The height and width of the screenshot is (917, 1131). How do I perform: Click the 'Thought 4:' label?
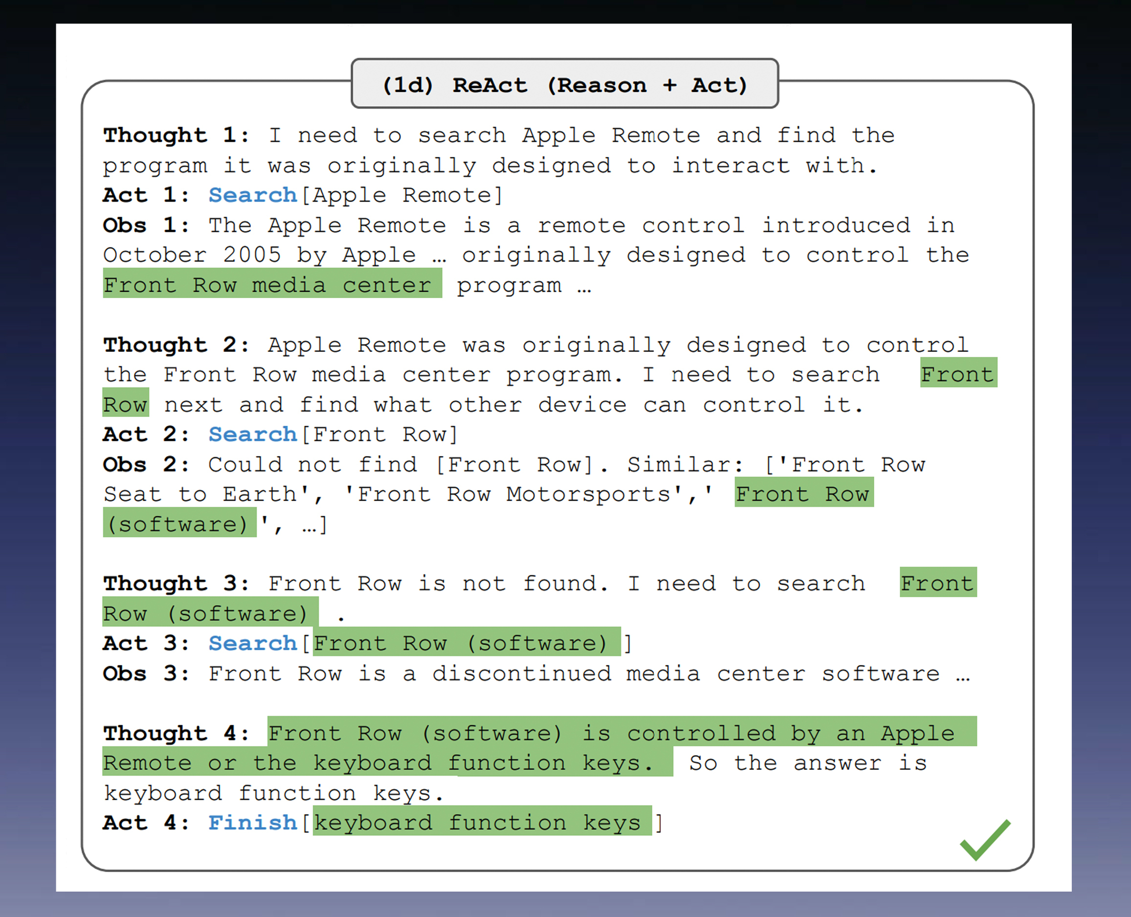tap(176, 733)
